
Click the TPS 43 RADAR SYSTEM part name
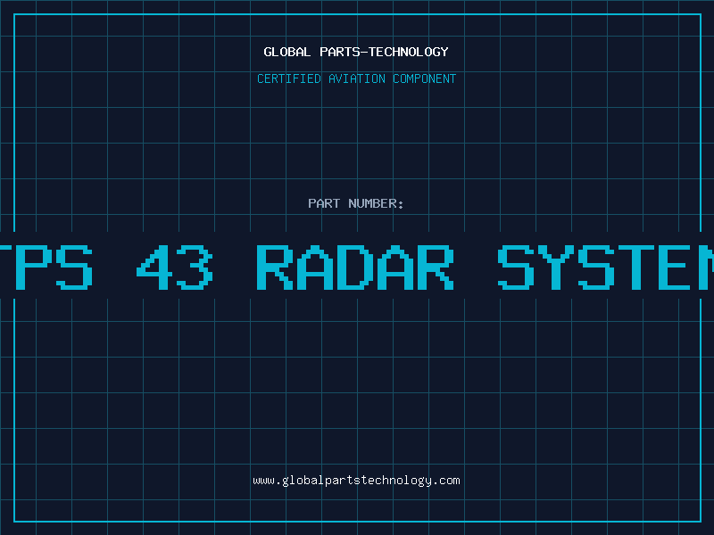[357, 267]
